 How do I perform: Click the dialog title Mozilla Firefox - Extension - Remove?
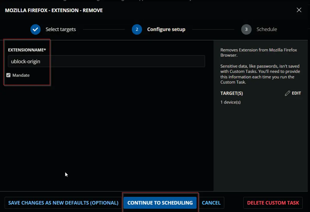click(x=54, y=10)
